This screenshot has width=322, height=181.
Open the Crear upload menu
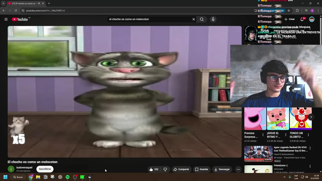click(x=290, y=19)
